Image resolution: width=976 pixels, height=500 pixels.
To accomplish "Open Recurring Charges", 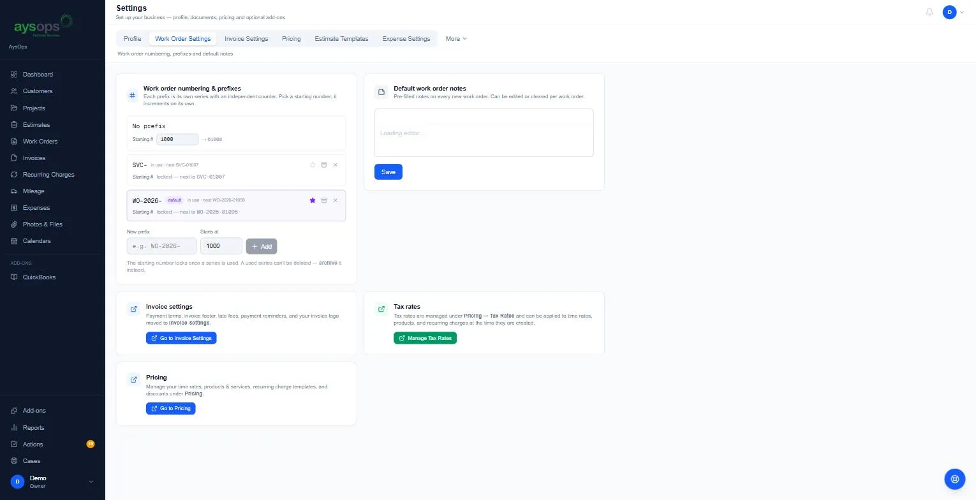I will pos(52,175).
